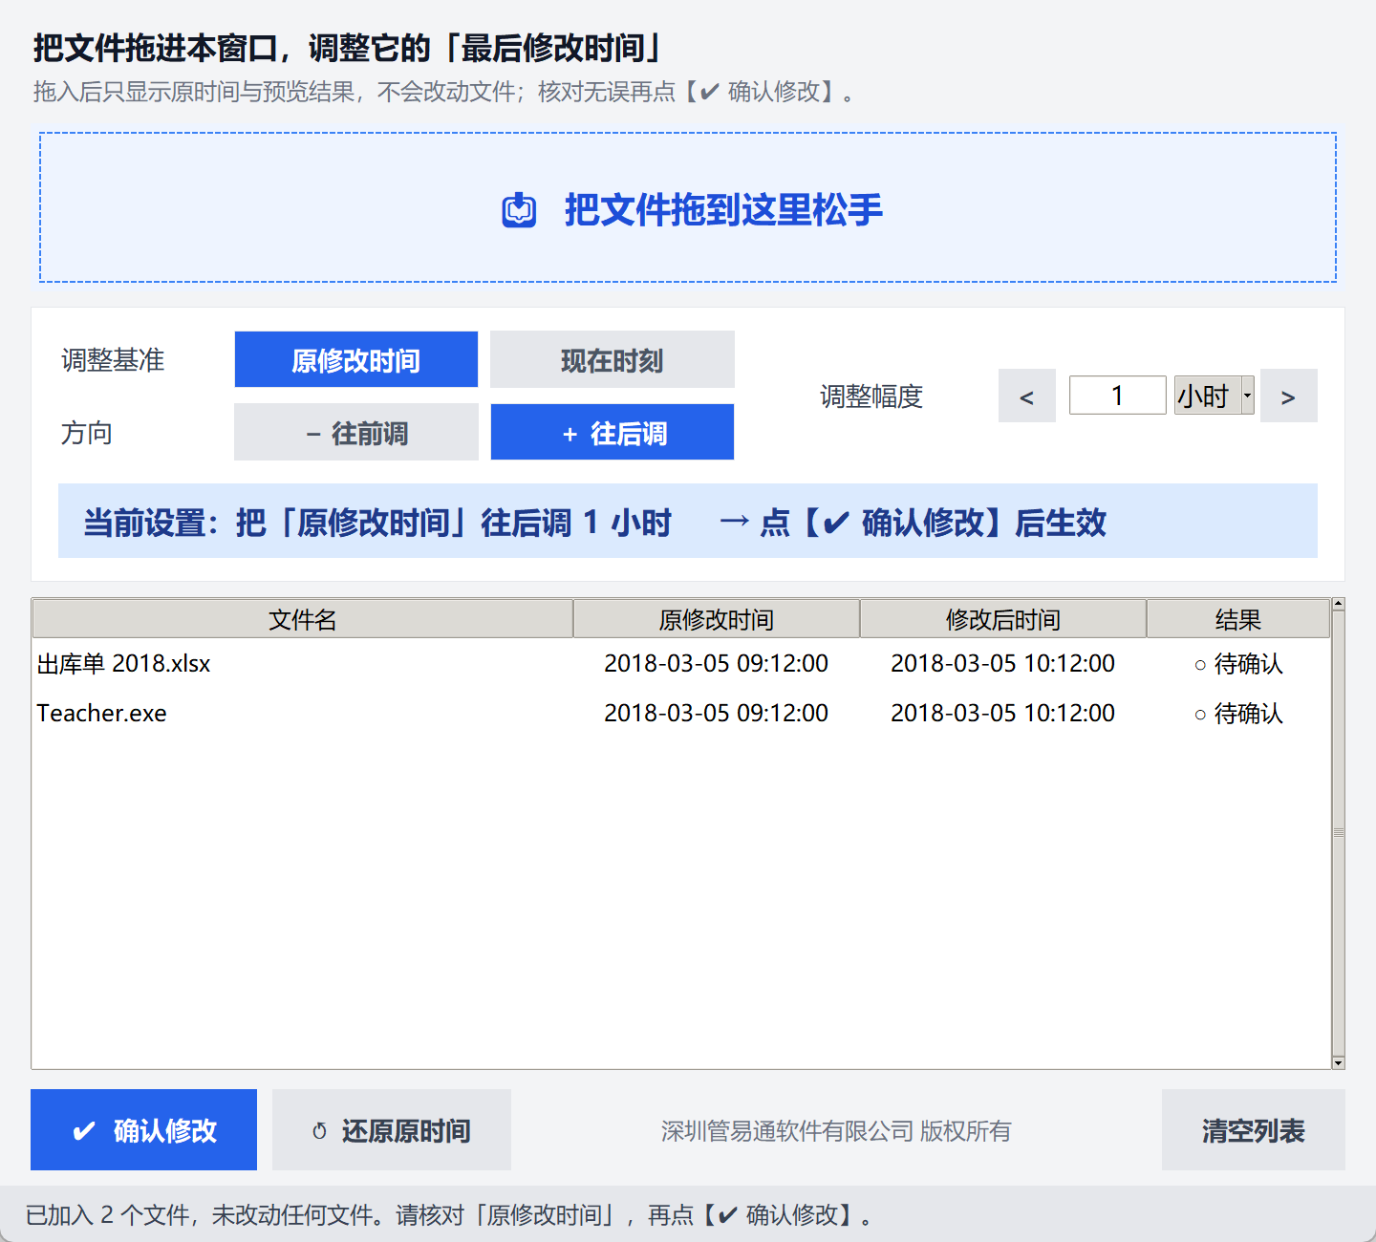Sort by the 文件名 column header
Image resolution: width=1376 pixels, height=1242 pixels.
[303, 619]
